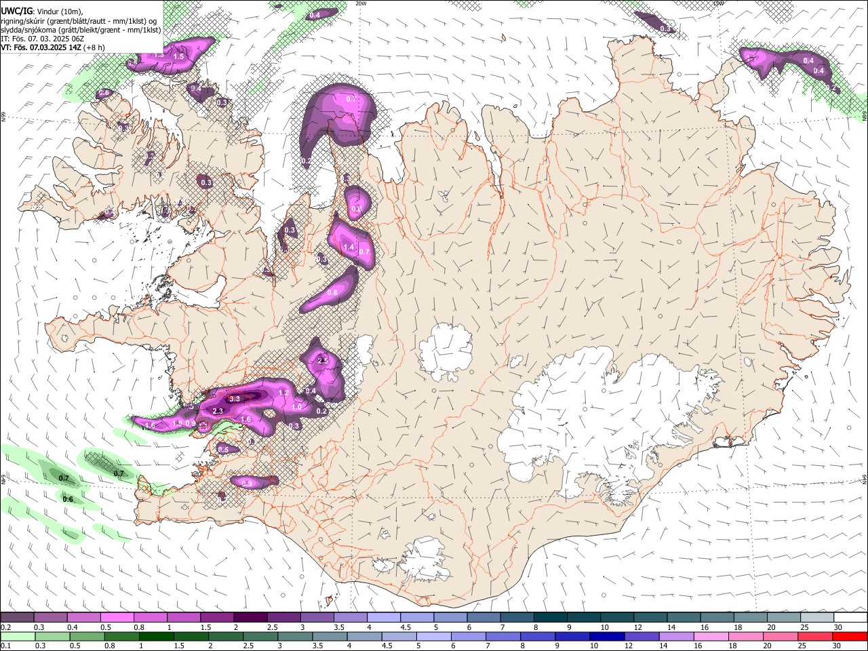The image size is (868, 651).
Task: Select the 1.2 precipitation value on the map
Action: pyautogui.click(x=284, y=393)
